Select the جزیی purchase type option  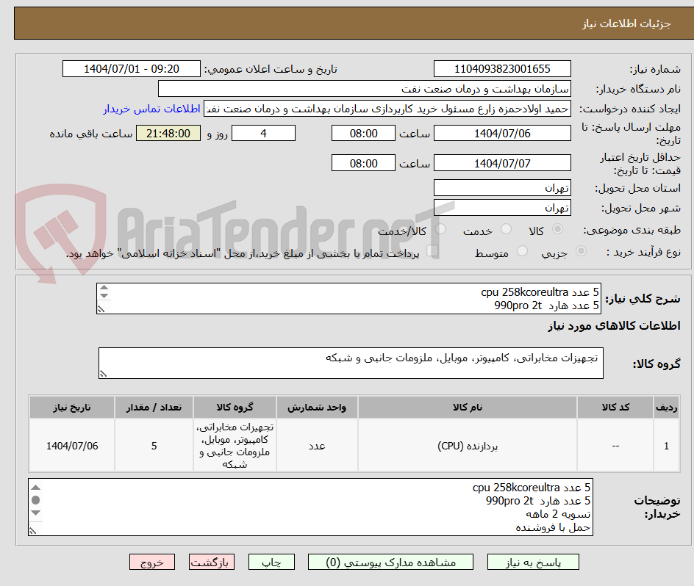[x=581, y=250]
